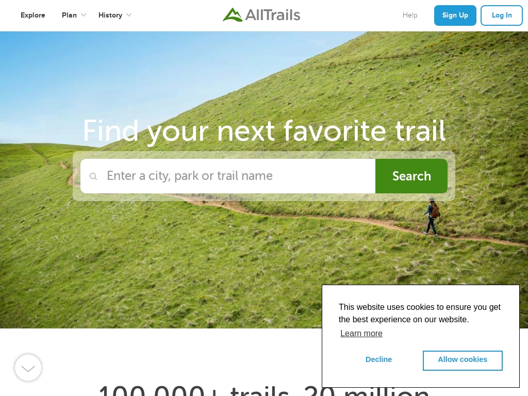Click Allow cookies button
Screen dimensions: 528x396
click(x=463, y=360)
